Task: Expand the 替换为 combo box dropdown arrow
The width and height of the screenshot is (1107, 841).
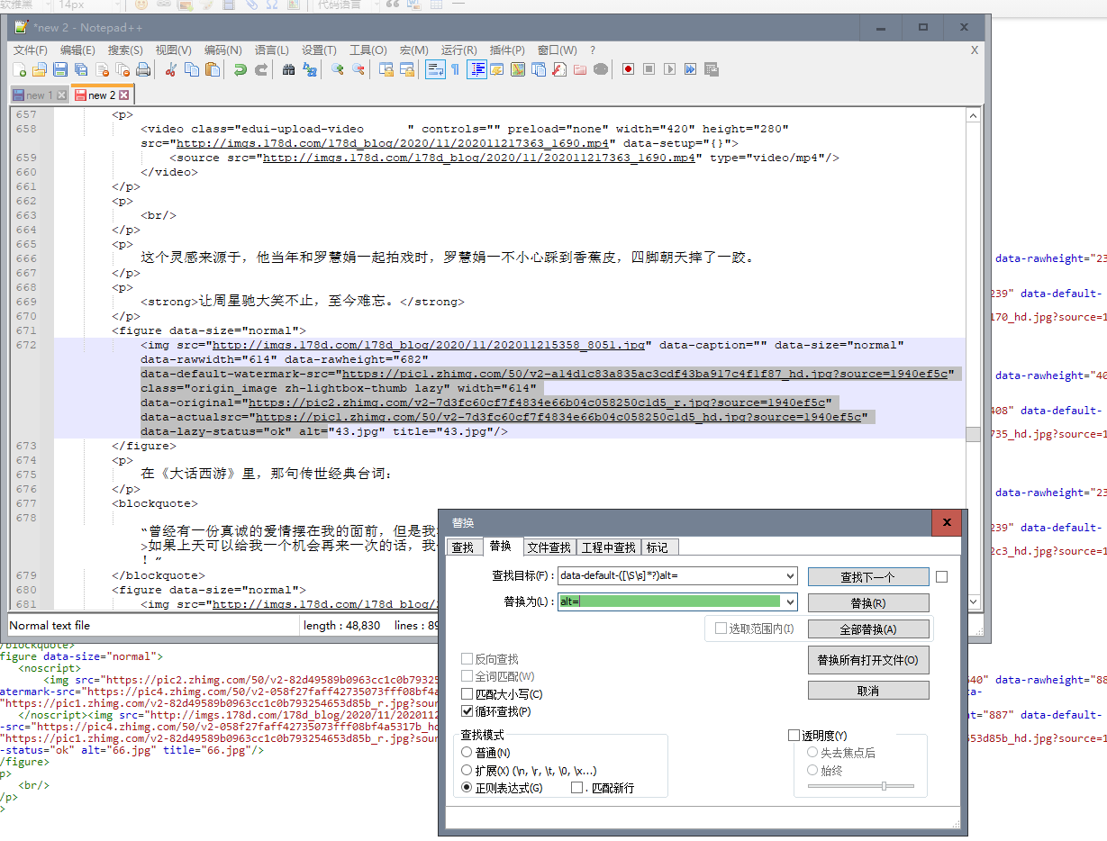Action: (790, 601)
